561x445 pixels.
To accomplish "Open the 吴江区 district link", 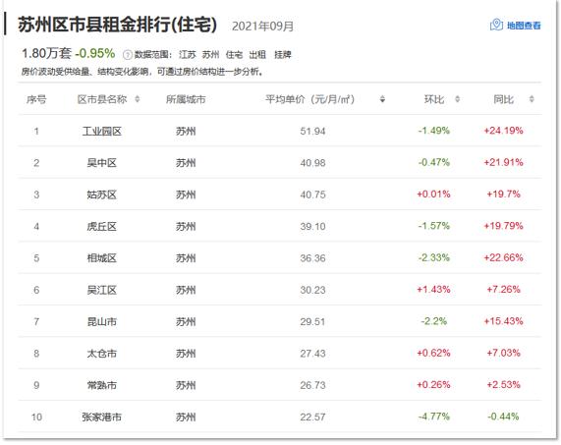I will coord(102,290).
